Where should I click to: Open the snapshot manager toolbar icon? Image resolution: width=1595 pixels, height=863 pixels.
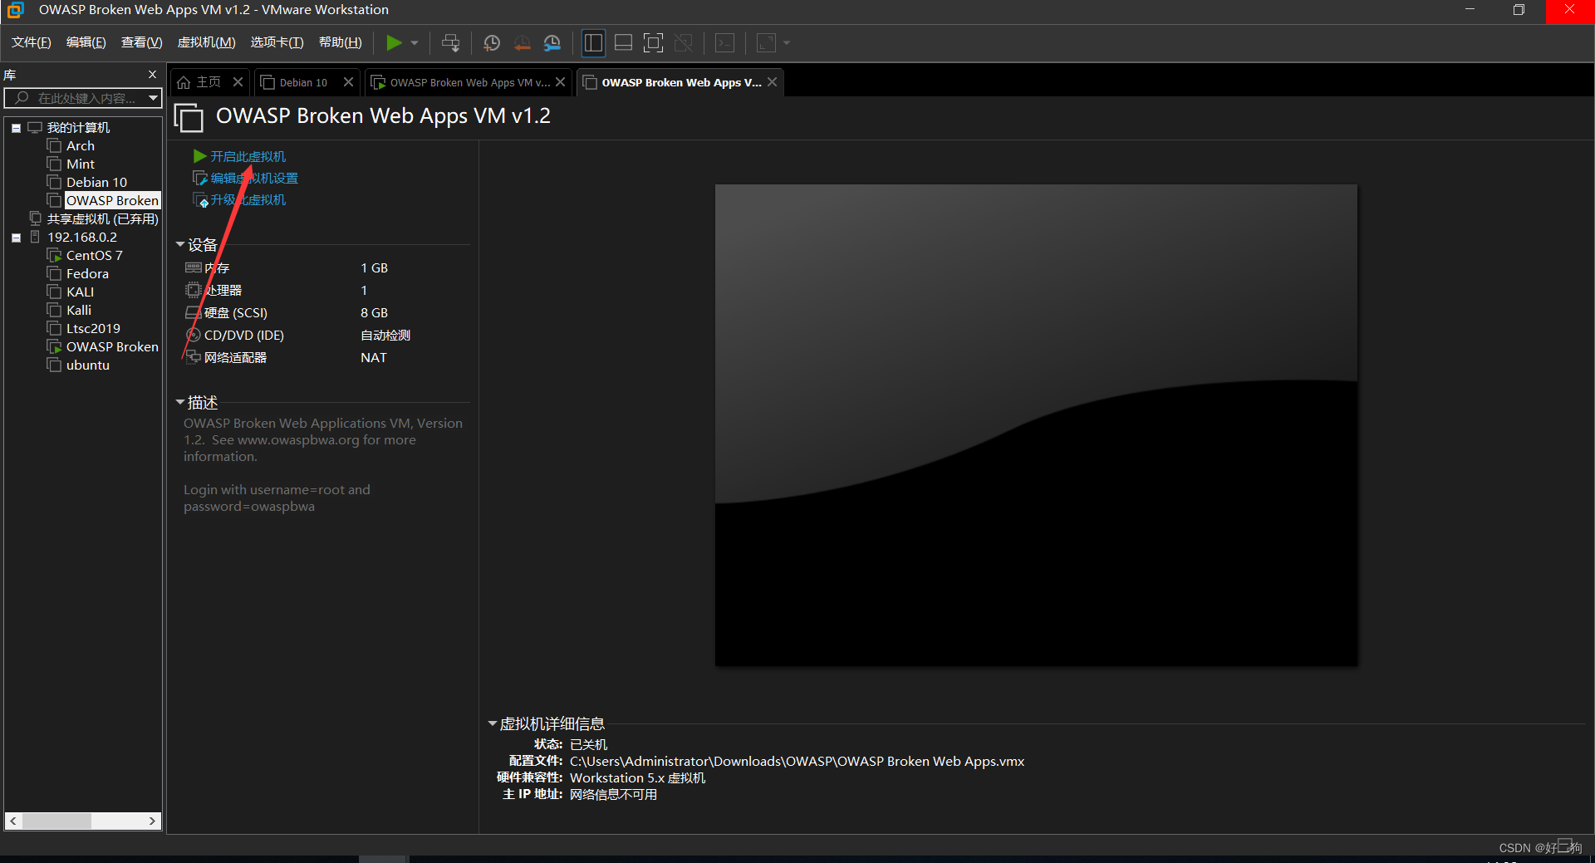point(552,43)
